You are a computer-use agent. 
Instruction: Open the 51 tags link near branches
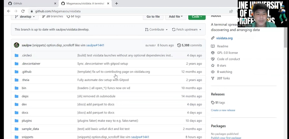(x=74, y=17)
